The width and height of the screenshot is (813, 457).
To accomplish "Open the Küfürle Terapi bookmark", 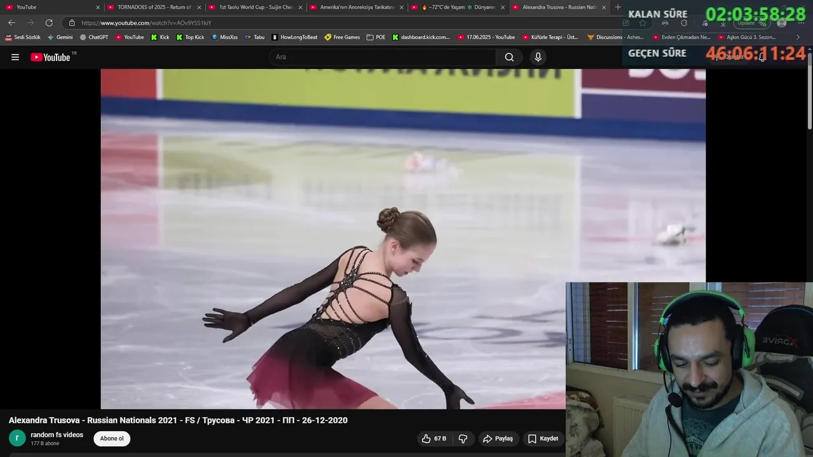I will tap(550, 37).
